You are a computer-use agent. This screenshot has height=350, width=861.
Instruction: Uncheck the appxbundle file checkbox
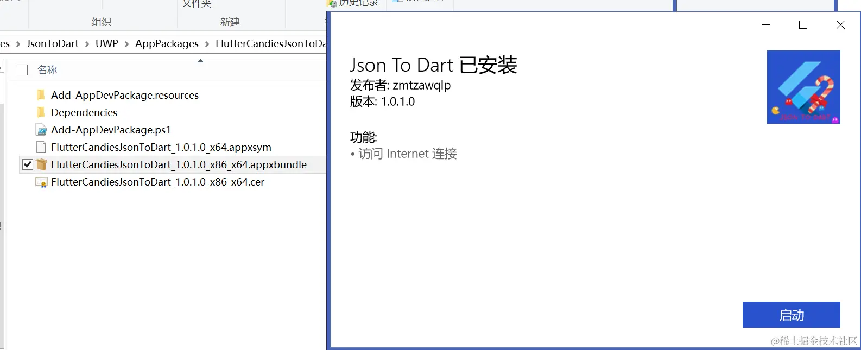point(28,164)
